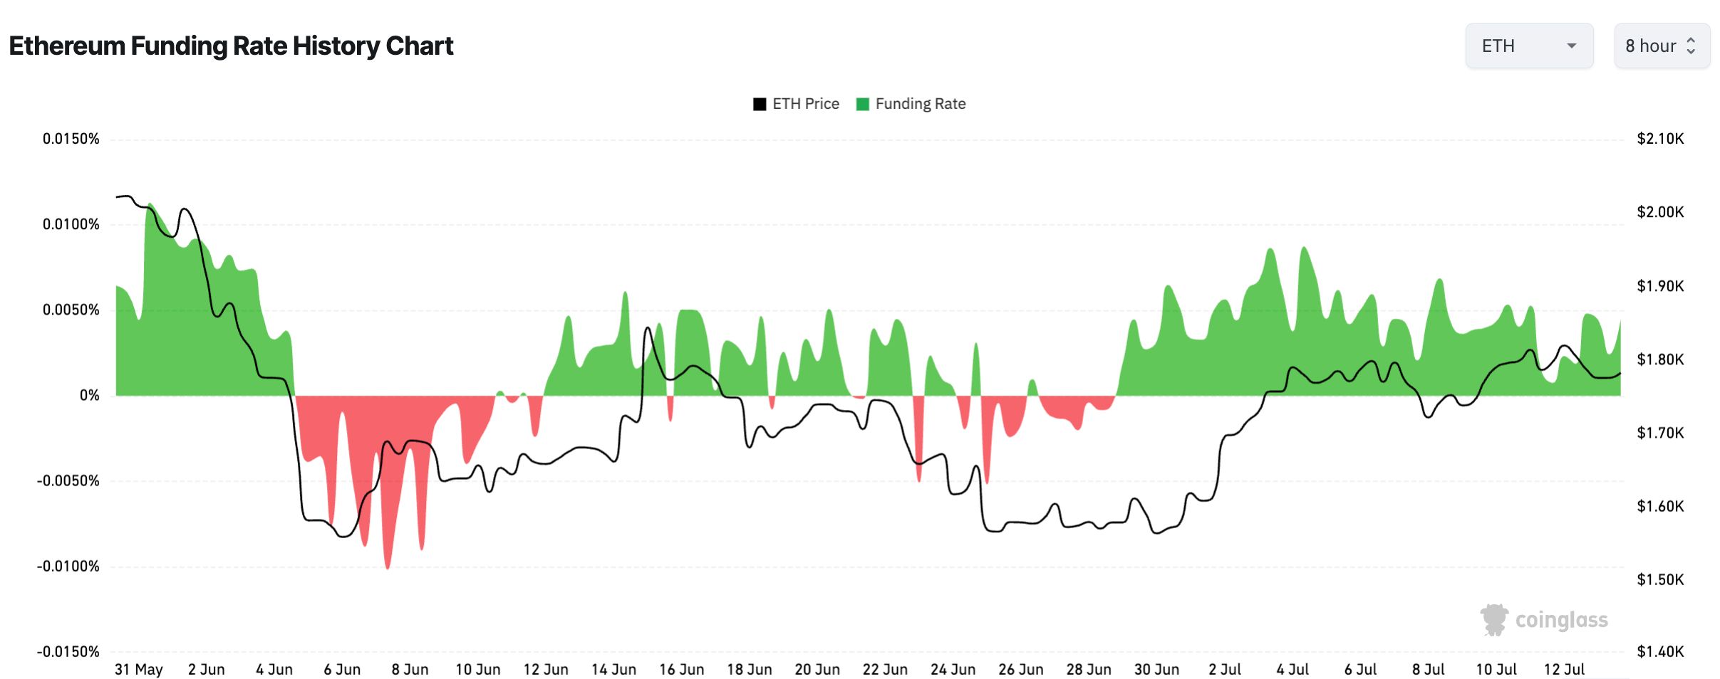Click the Ethereum Funding Rate History Chart title

pyautogui.click(x=231, y=46)
